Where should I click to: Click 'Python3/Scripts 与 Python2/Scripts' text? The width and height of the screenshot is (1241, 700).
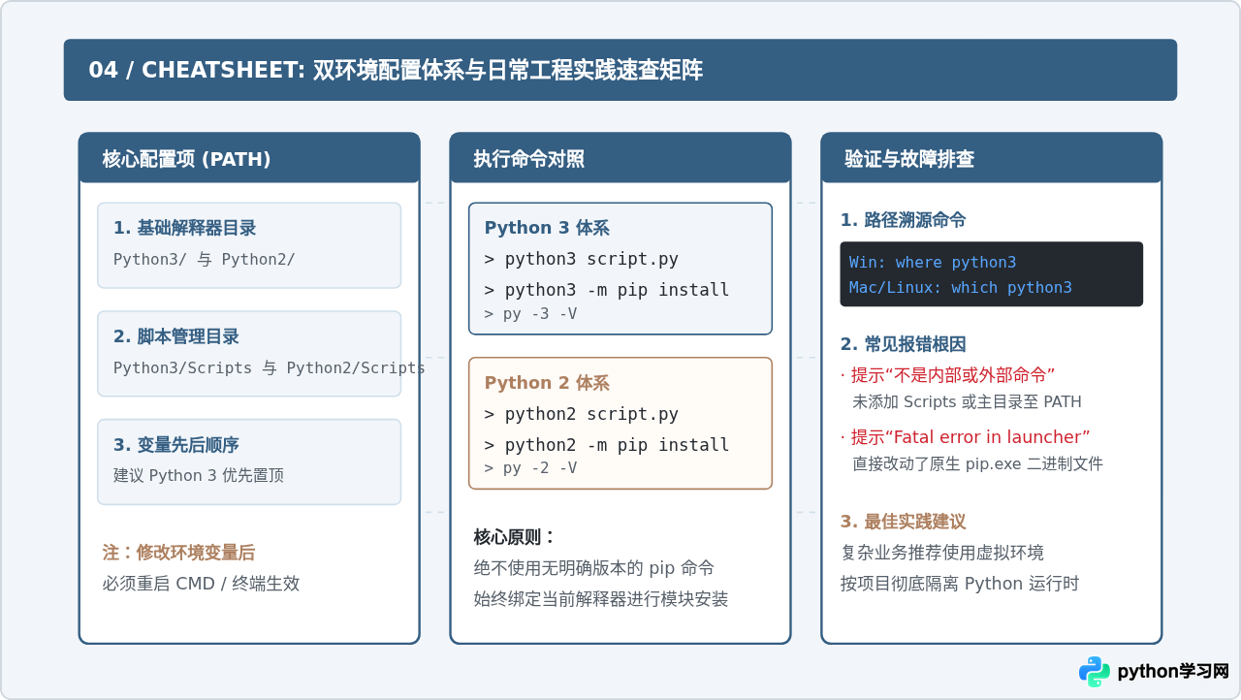[x=270, y=368]
